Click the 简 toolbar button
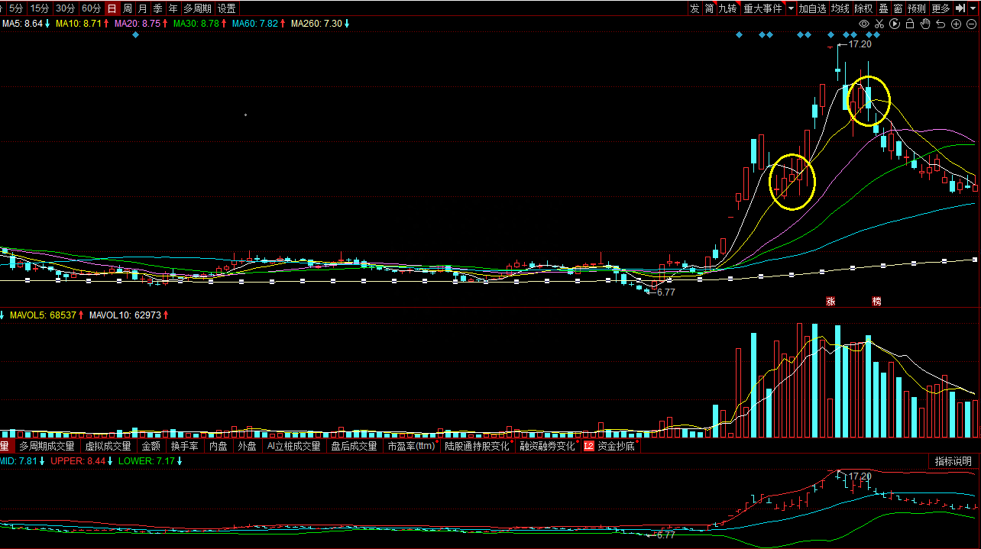Viewport: 981px width, 549px height. click(x=710, y=8)
